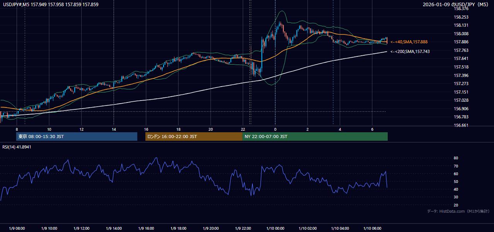Click the bottom timestamp 1/9 14:00
Viewport: 494px width, 232px height.
tap(114, 228)
